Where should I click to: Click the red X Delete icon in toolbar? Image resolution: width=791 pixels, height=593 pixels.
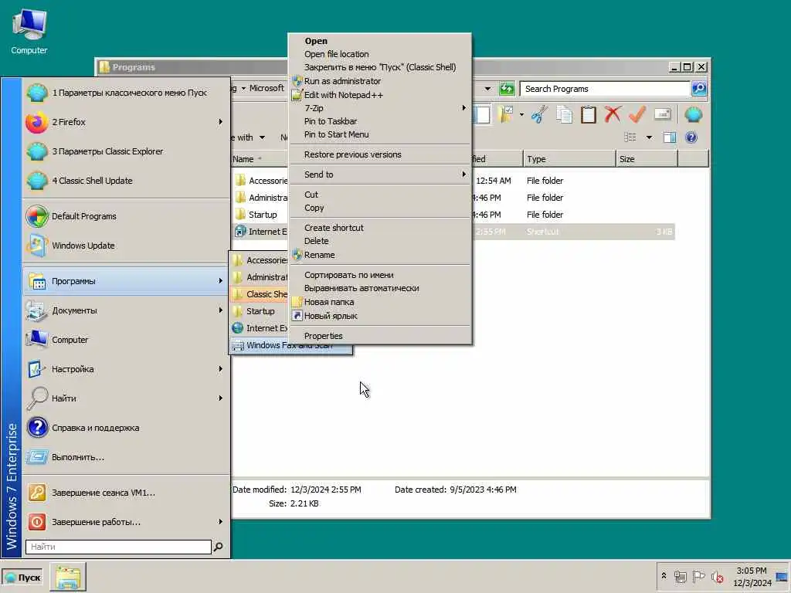(613, 115)
